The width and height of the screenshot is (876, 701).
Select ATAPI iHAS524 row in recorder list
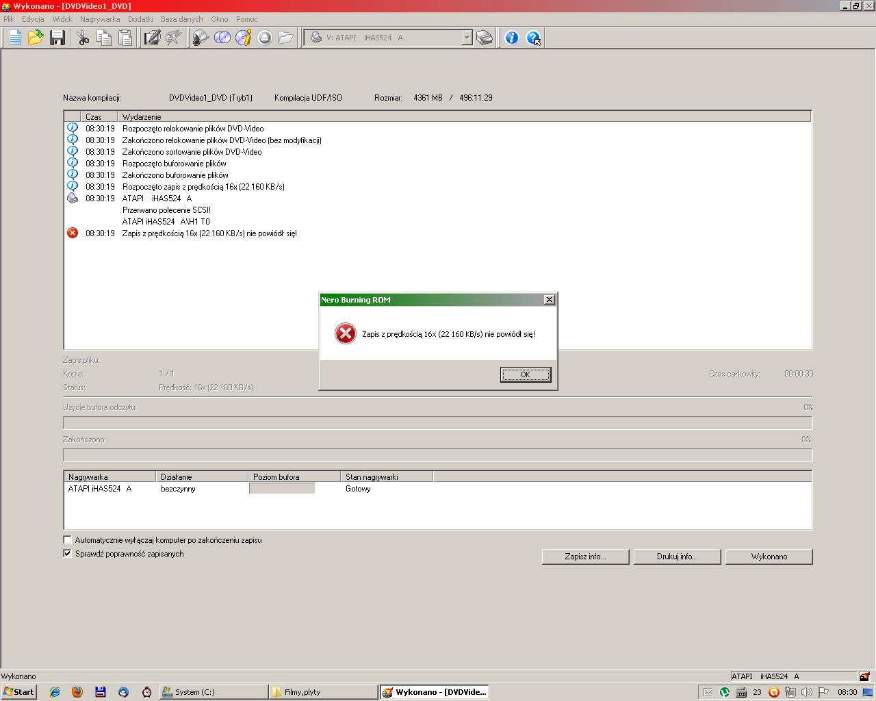point(438,489)
